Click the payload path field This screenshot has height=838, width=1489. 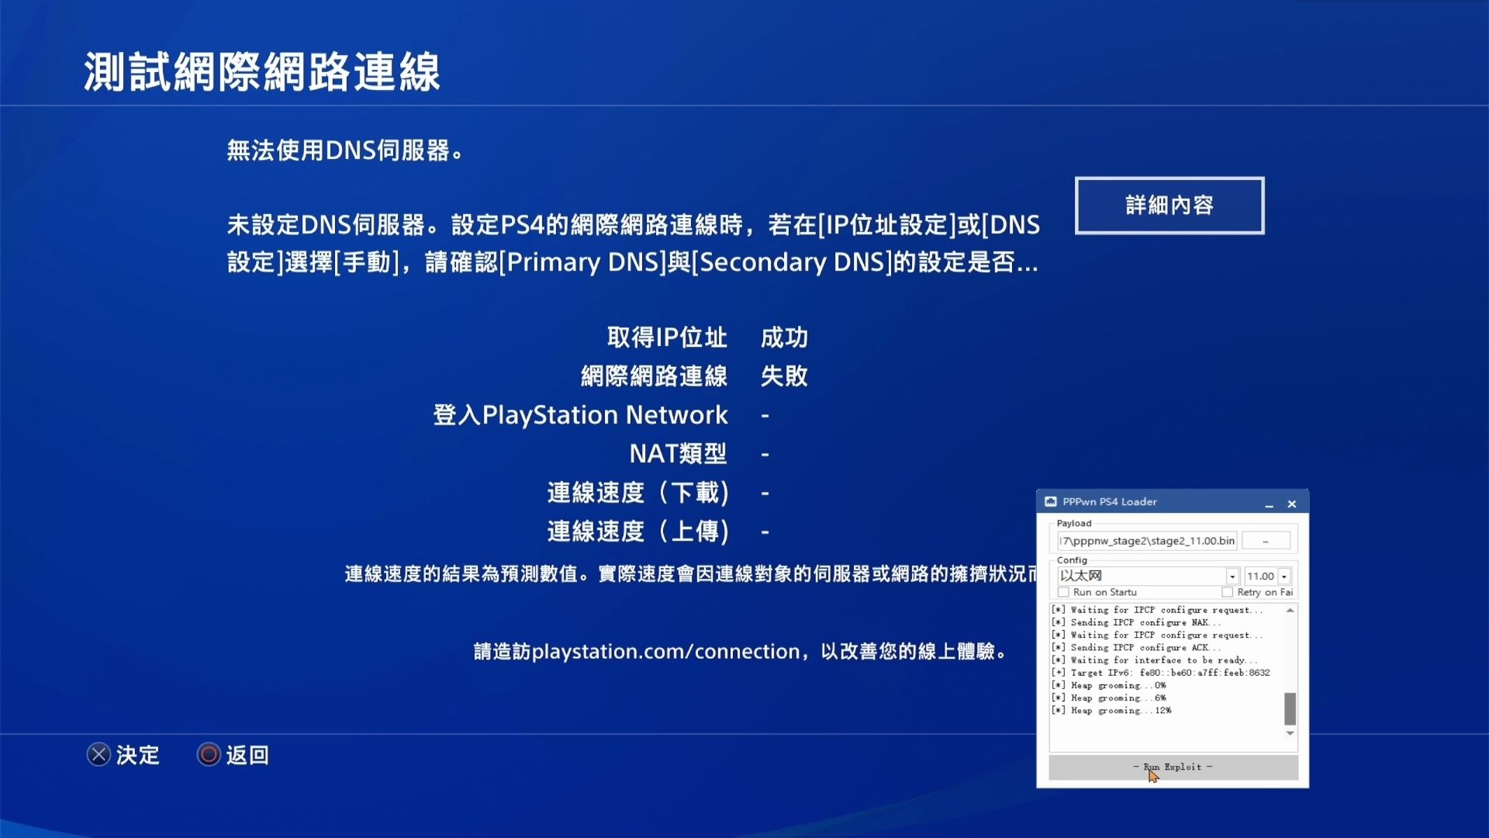click(1147, 541)
